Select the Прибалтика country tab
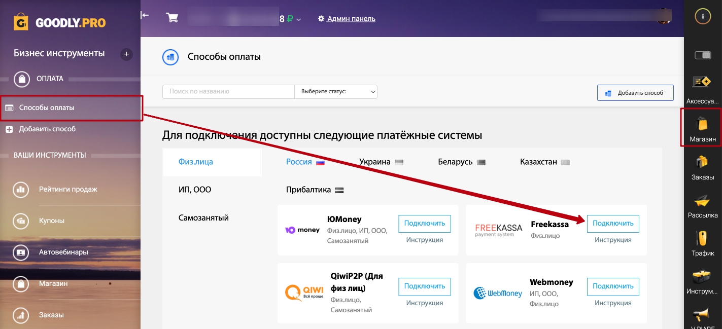Screen dimensions: 722x329 315,190
